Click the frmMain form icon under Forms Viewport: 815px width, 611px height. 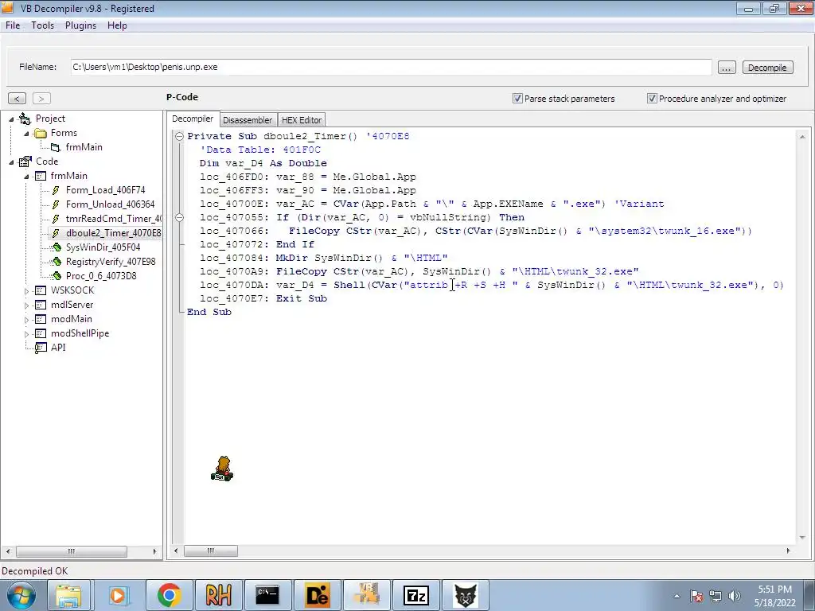pyautogui.click(x=55, y=147)
